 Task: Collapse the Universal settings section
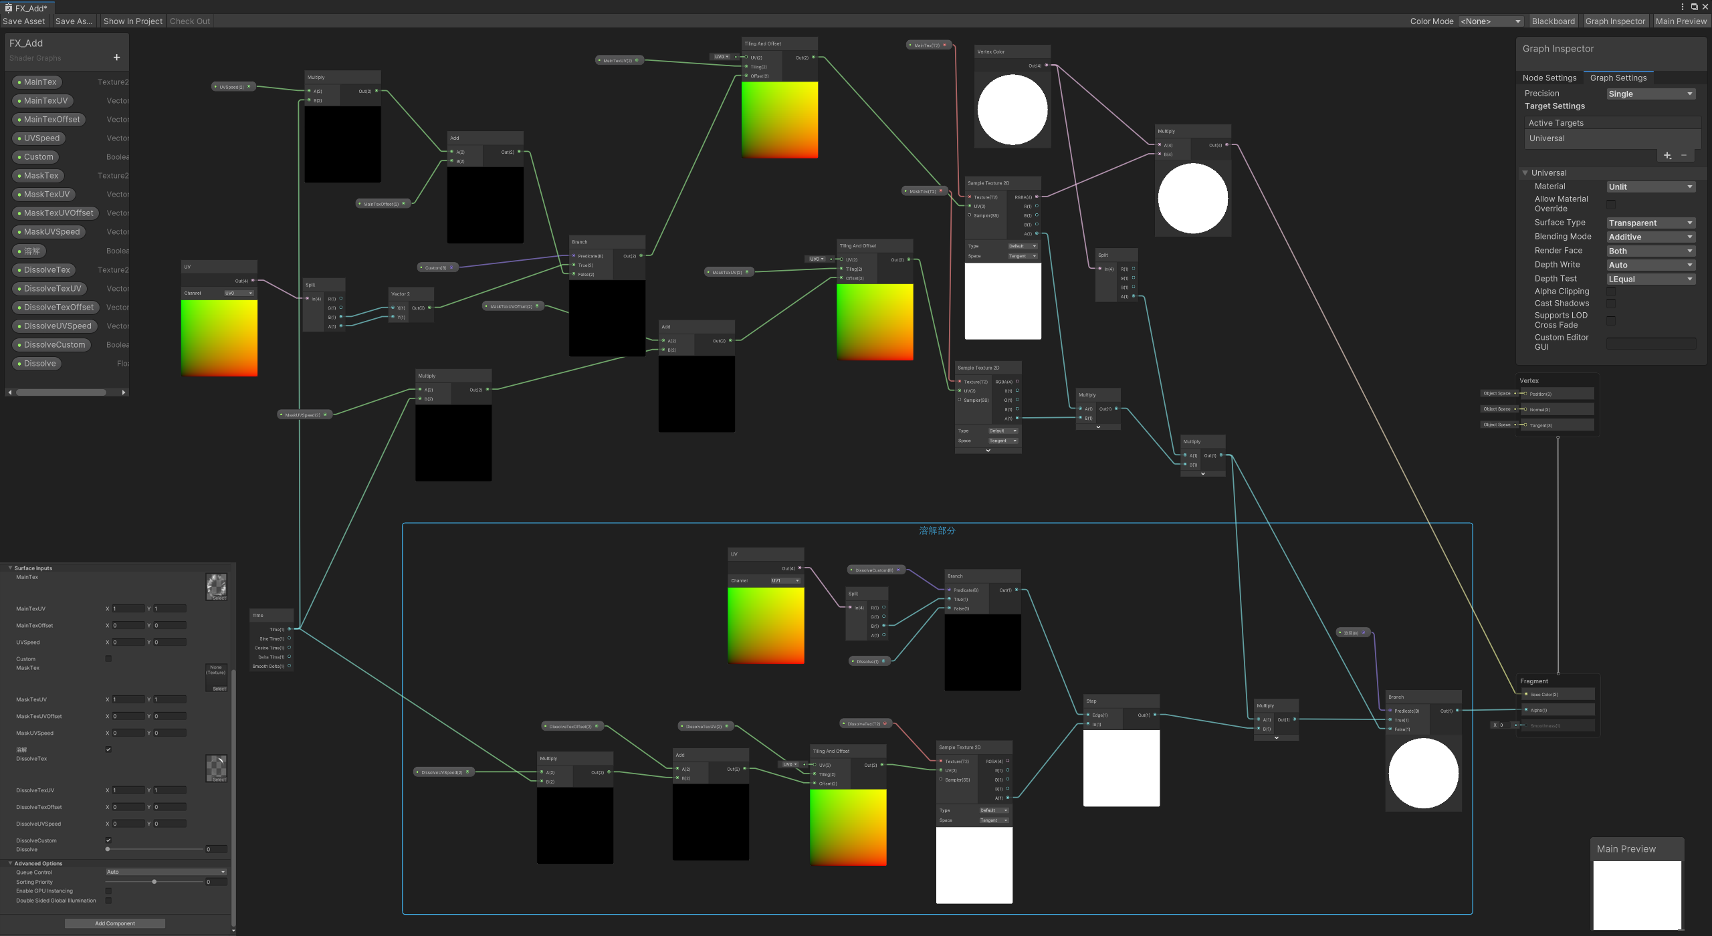click(1525, 173)
